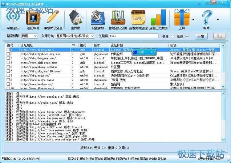Open the 编辑帖子消息 pencil tool
Image resolution: width=231 pixels, height=163 pixels.
pos(53,20)
